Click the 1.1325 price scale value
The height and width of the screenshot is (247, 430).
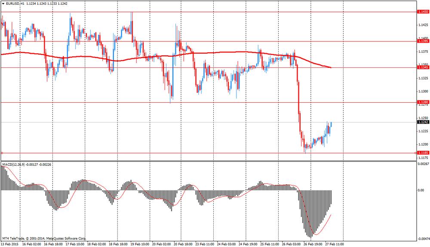pyautogui.click(x=423, y=78)
